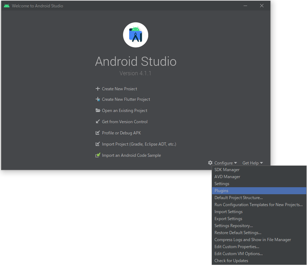Click the Android Studio logo image
Image resolution: width=307 pixels, height=267 pixels.
point(136,35)
